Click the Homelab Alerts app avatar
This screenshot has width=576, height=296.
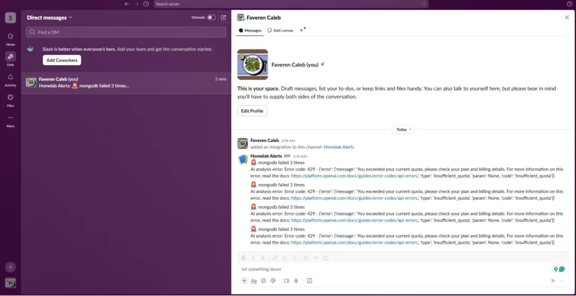242,159
